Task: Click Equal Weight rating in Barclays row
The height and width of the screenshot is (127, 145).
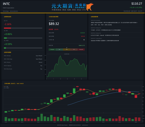Action: point(39,56)
